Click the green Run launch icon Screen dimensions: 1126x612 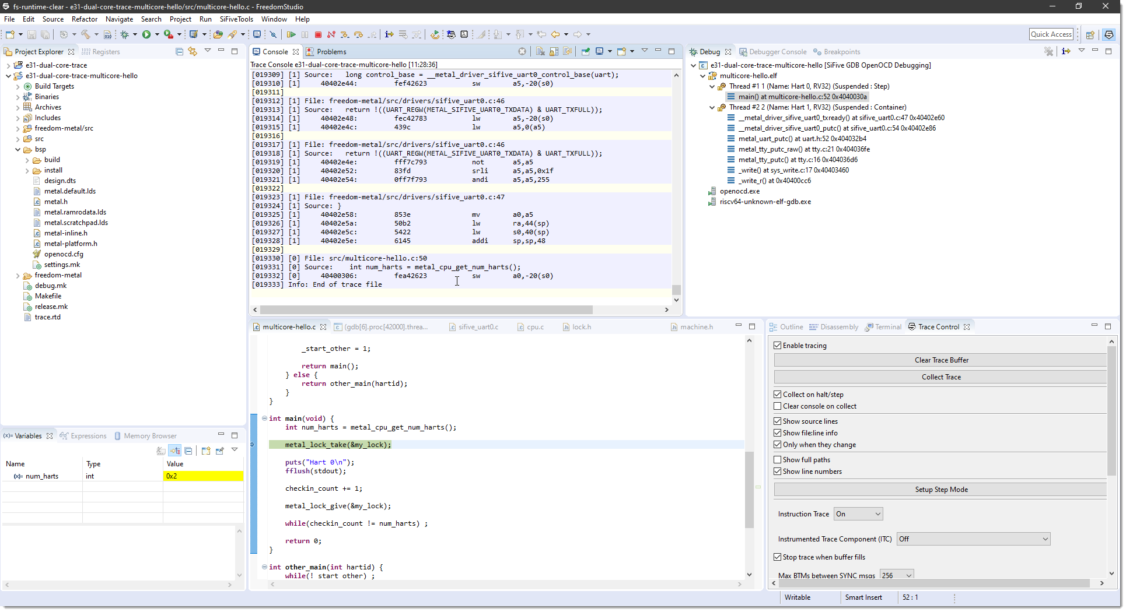tap(146, 34)
